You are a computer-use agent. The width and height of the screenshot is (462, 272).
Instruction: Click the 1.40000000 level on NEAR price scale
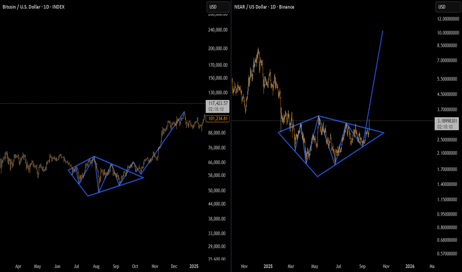448,184
